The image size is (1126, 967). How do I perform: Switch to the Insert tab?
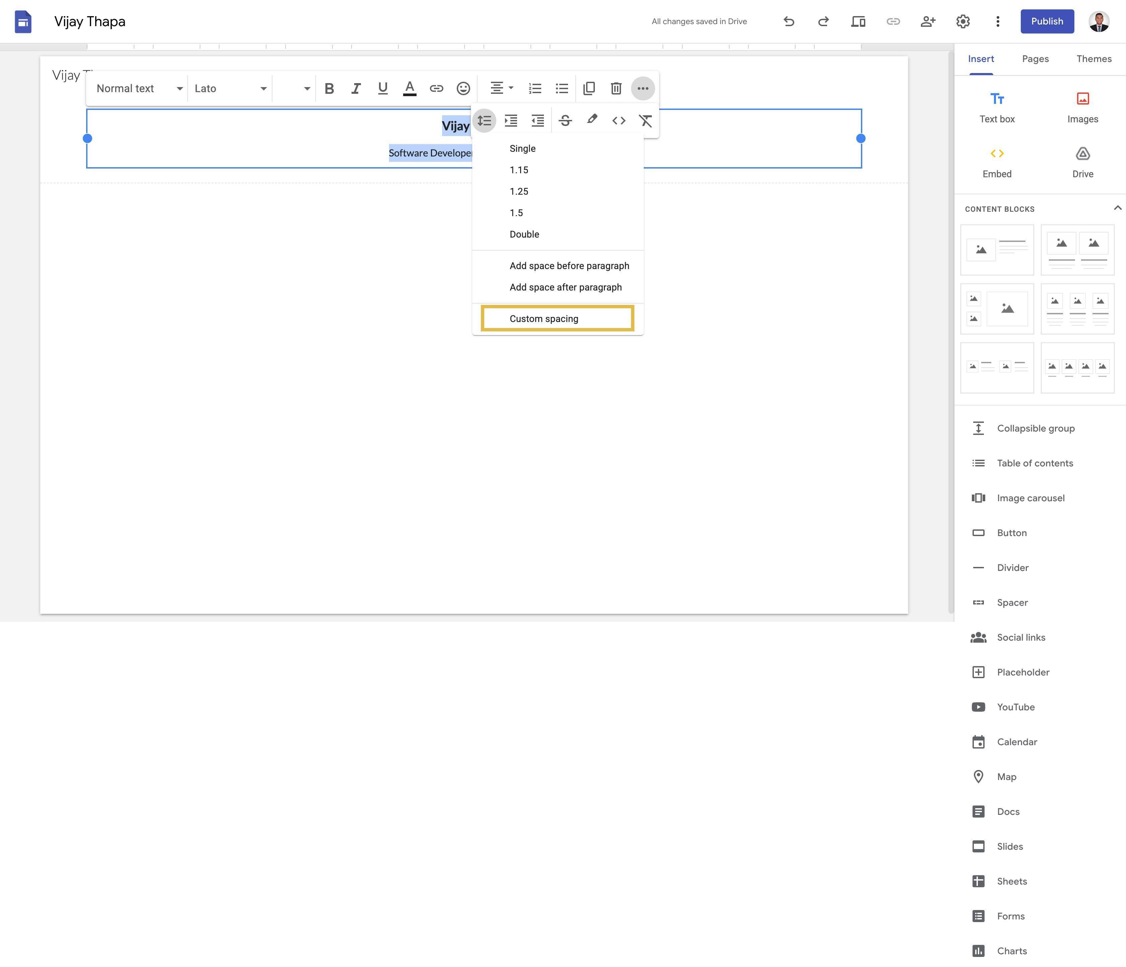[x=980, y=59]
